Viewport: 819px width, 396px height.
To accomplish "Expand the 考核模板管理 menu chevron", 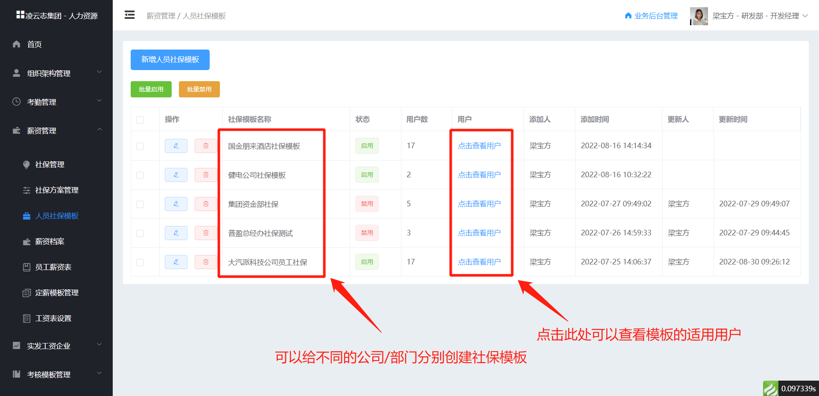I will pos(99,373).
